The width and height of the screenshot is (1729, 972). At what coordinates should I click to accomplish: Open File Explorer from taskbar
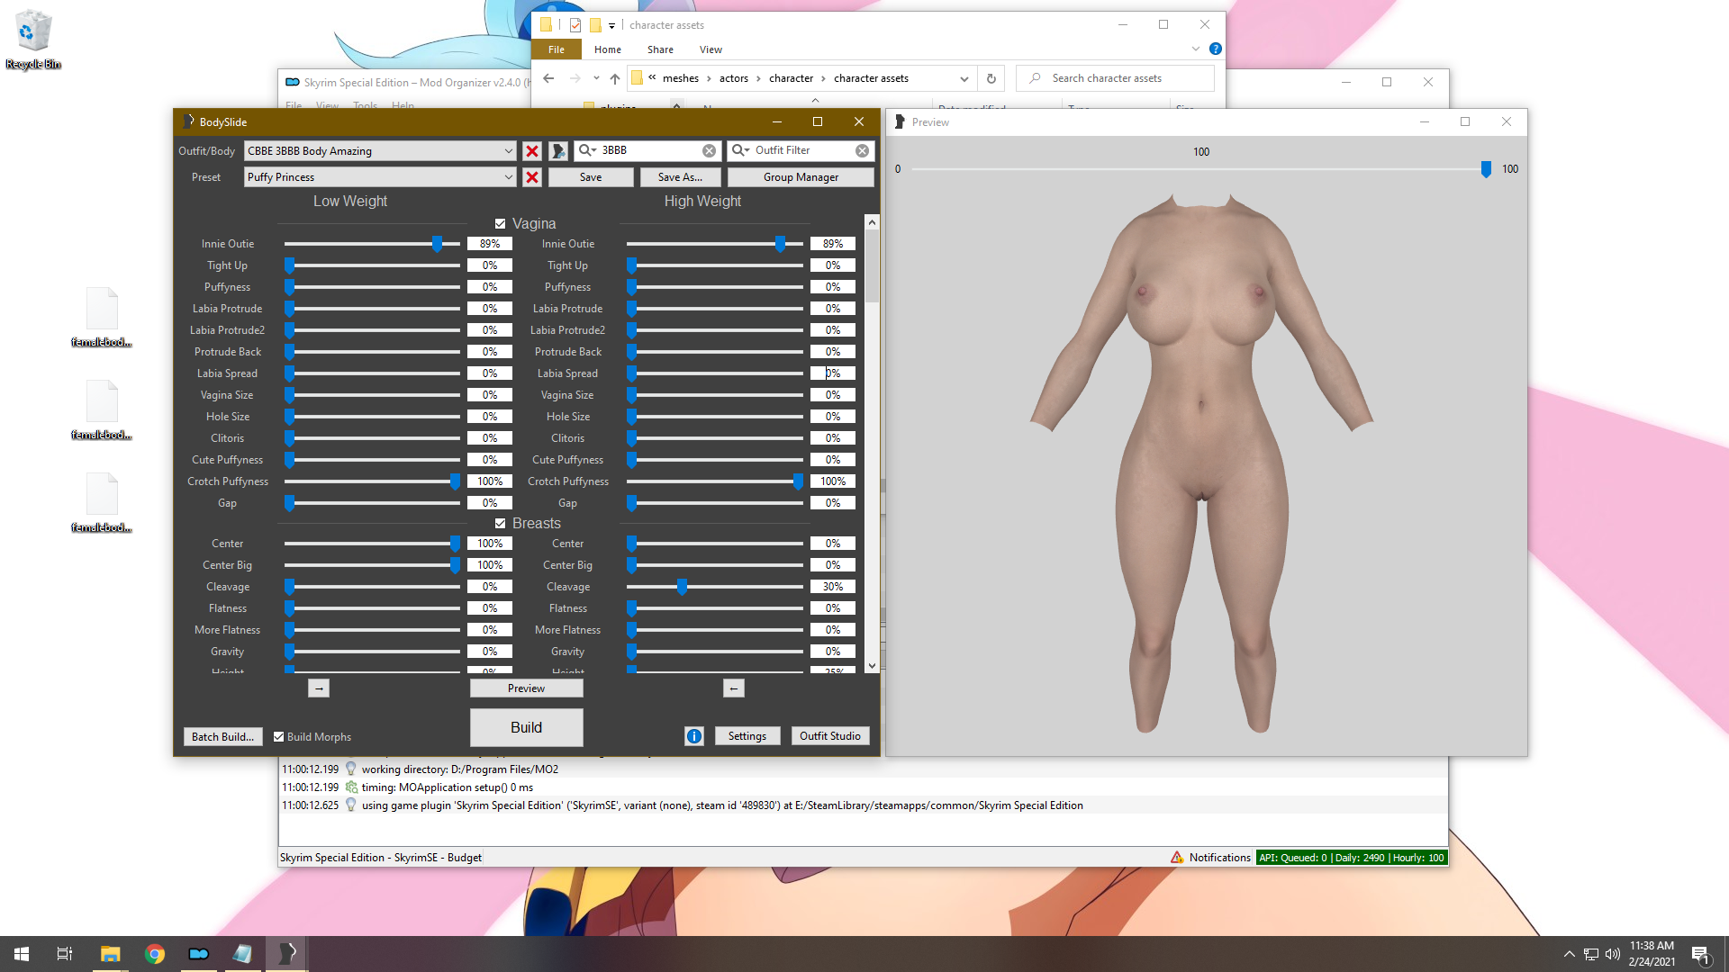110,954
